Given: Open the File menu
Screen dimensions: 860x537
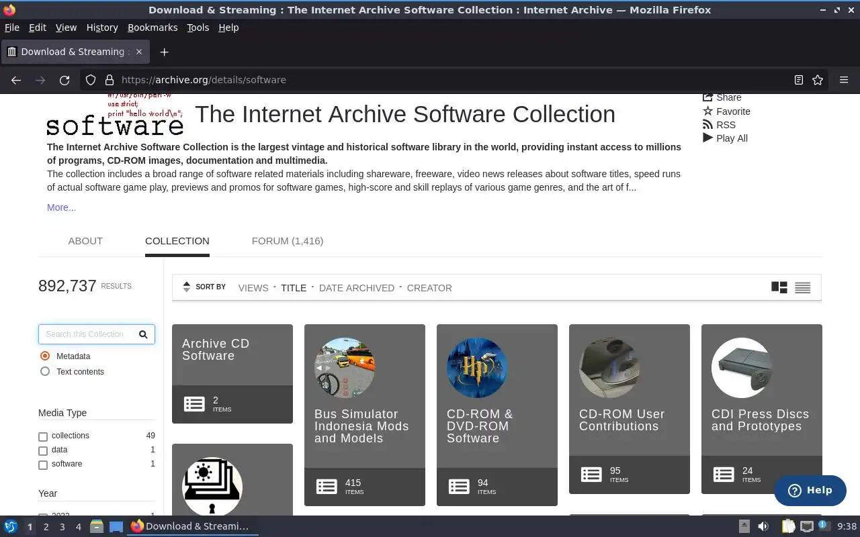Looking at the screenshot, I should 12,28.
